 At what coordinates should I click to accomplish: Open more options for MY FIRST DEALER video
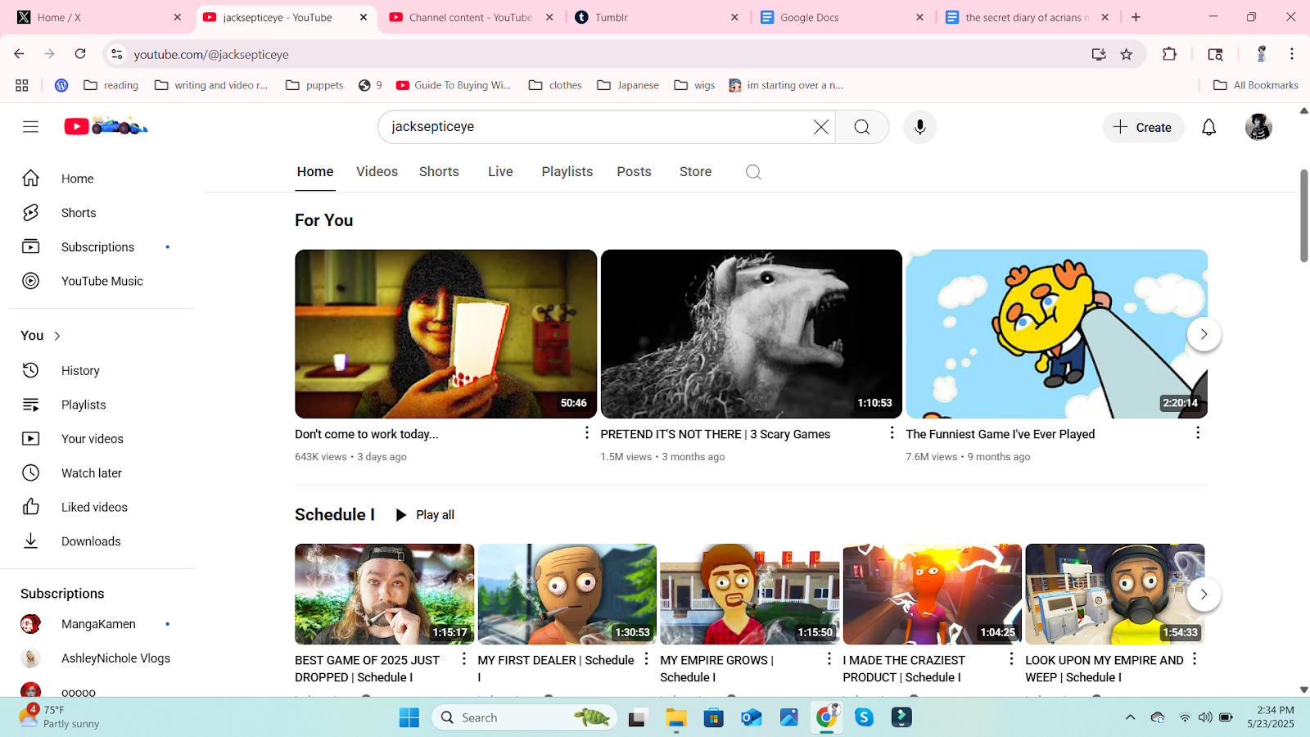646,658
